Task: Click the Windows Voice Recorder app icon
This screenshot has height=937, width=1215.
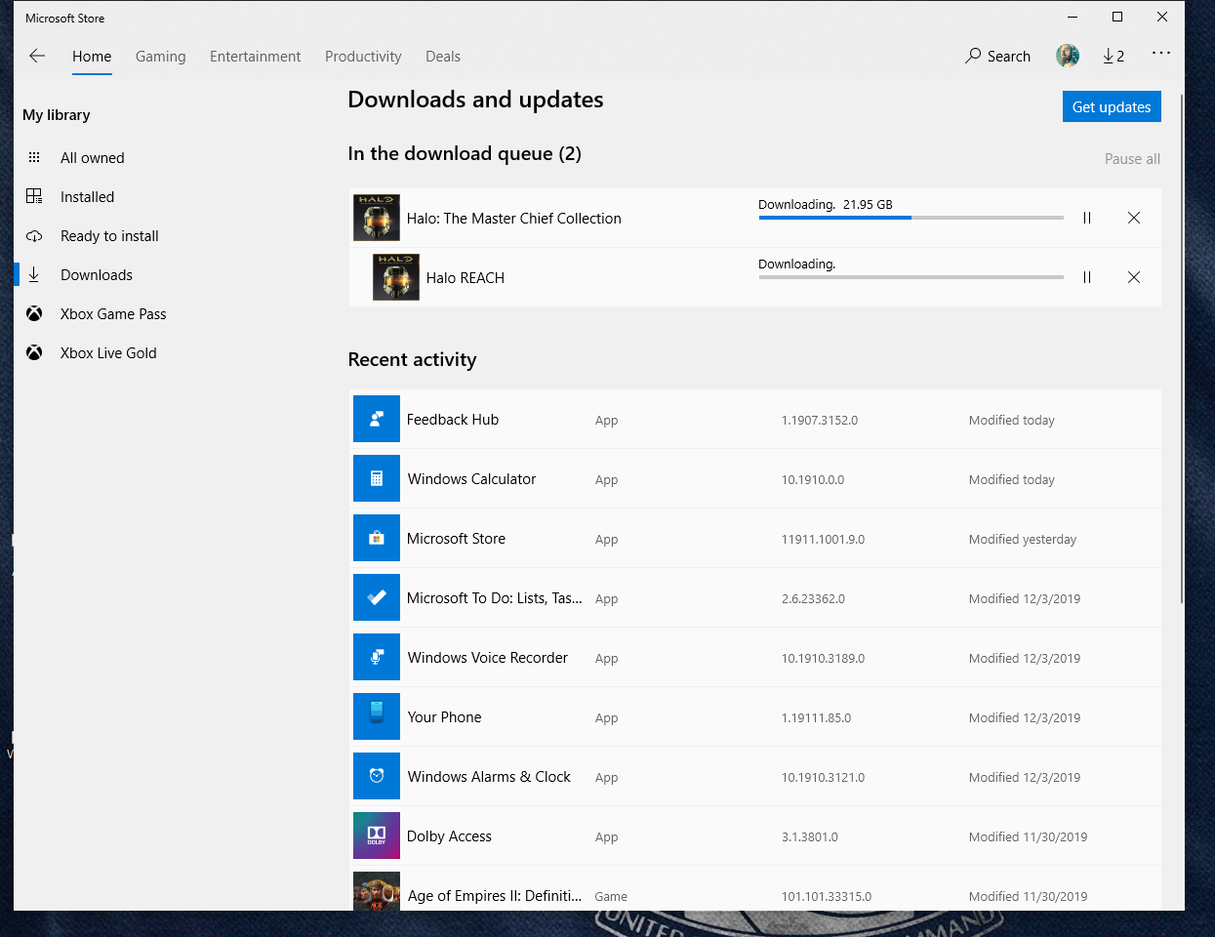Action: click(377, 657)
